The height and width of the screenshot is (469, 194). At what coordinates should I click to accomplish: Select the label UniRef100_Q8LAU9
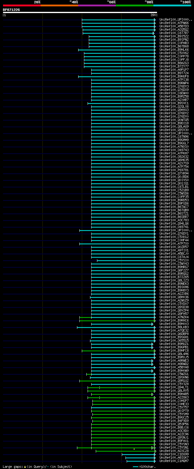click(174, 127)
